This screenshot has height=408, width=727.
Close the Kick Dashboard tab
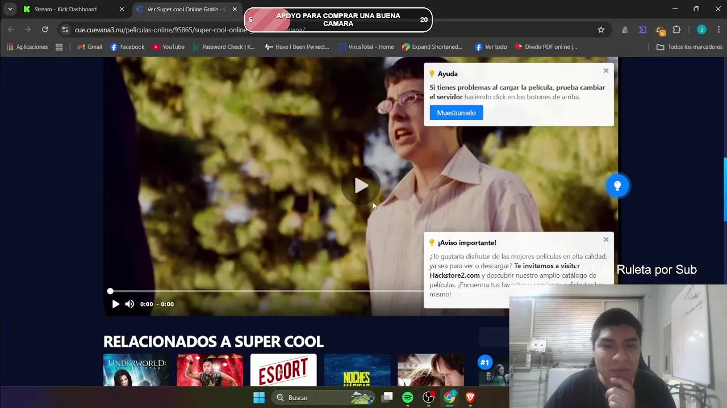(122, 9)
